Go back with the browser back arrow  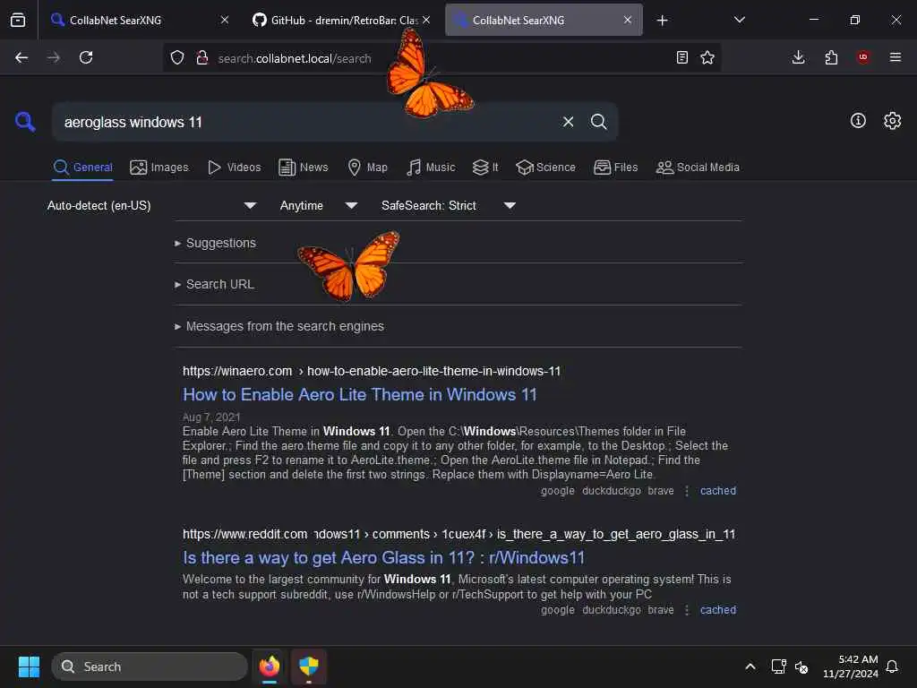[21, 57]
